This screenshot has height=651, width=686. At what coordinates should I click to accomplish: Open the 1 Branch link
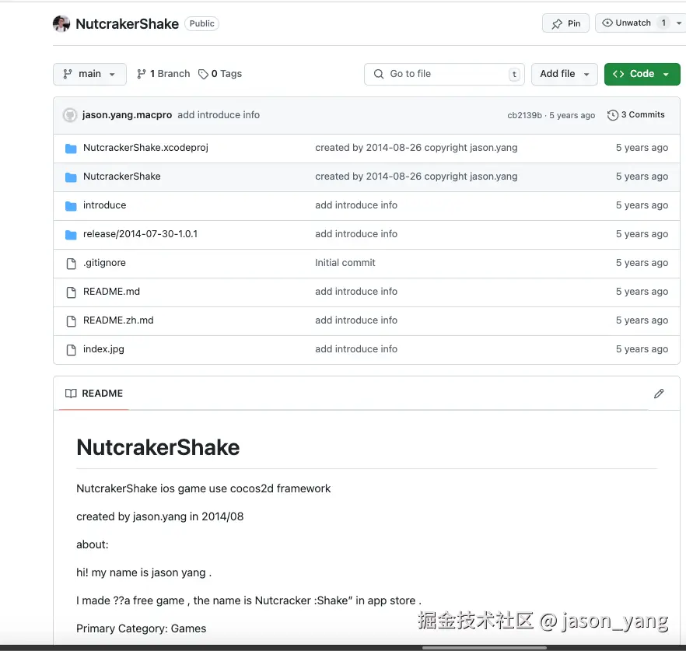163,74
